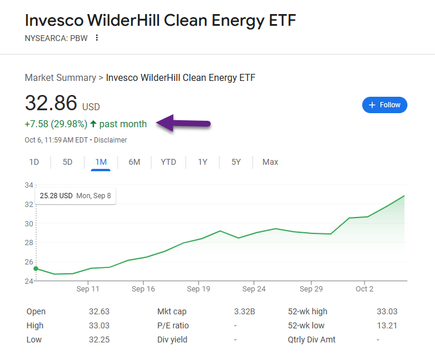The image size is (435, 353).
Task: Select the 1D time range tab
Action: (x=34, y=162)
